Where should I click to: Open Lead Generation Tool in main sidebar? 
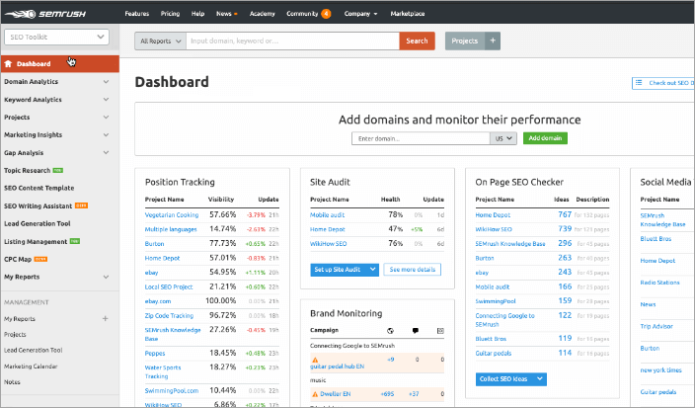tap(38, 223)
